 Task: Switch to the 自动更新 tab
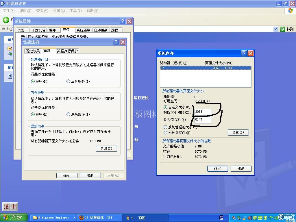tap(101, 30)
